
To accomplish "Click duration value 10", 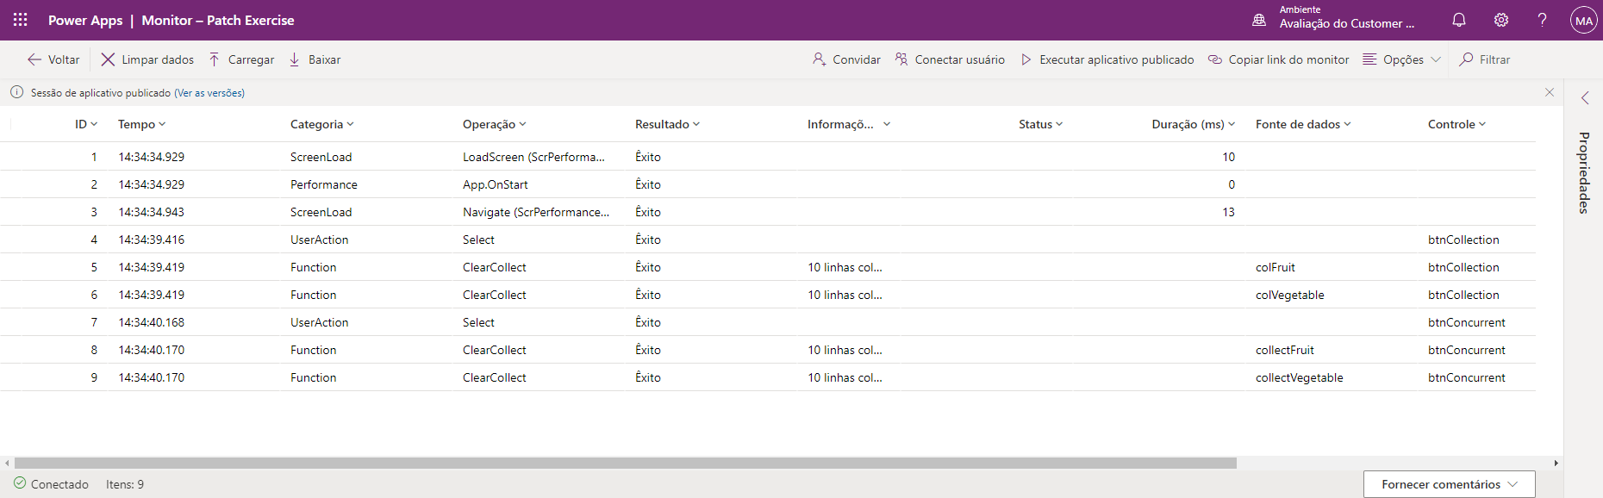I will click(1228, 157).
